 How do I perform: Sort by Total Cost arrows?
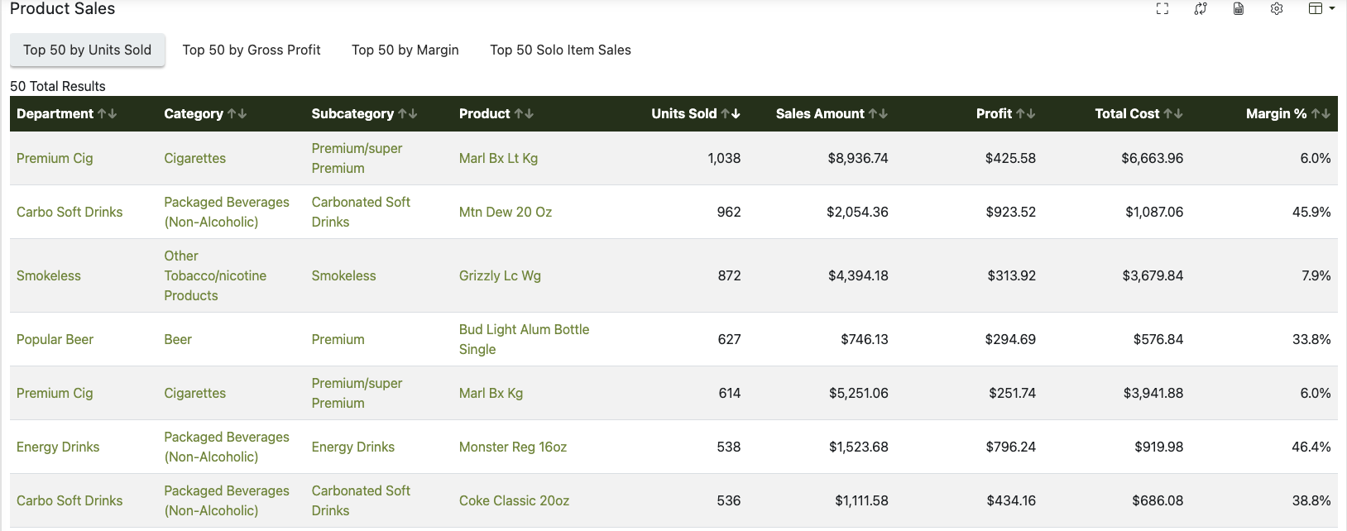coord(1173,114)
